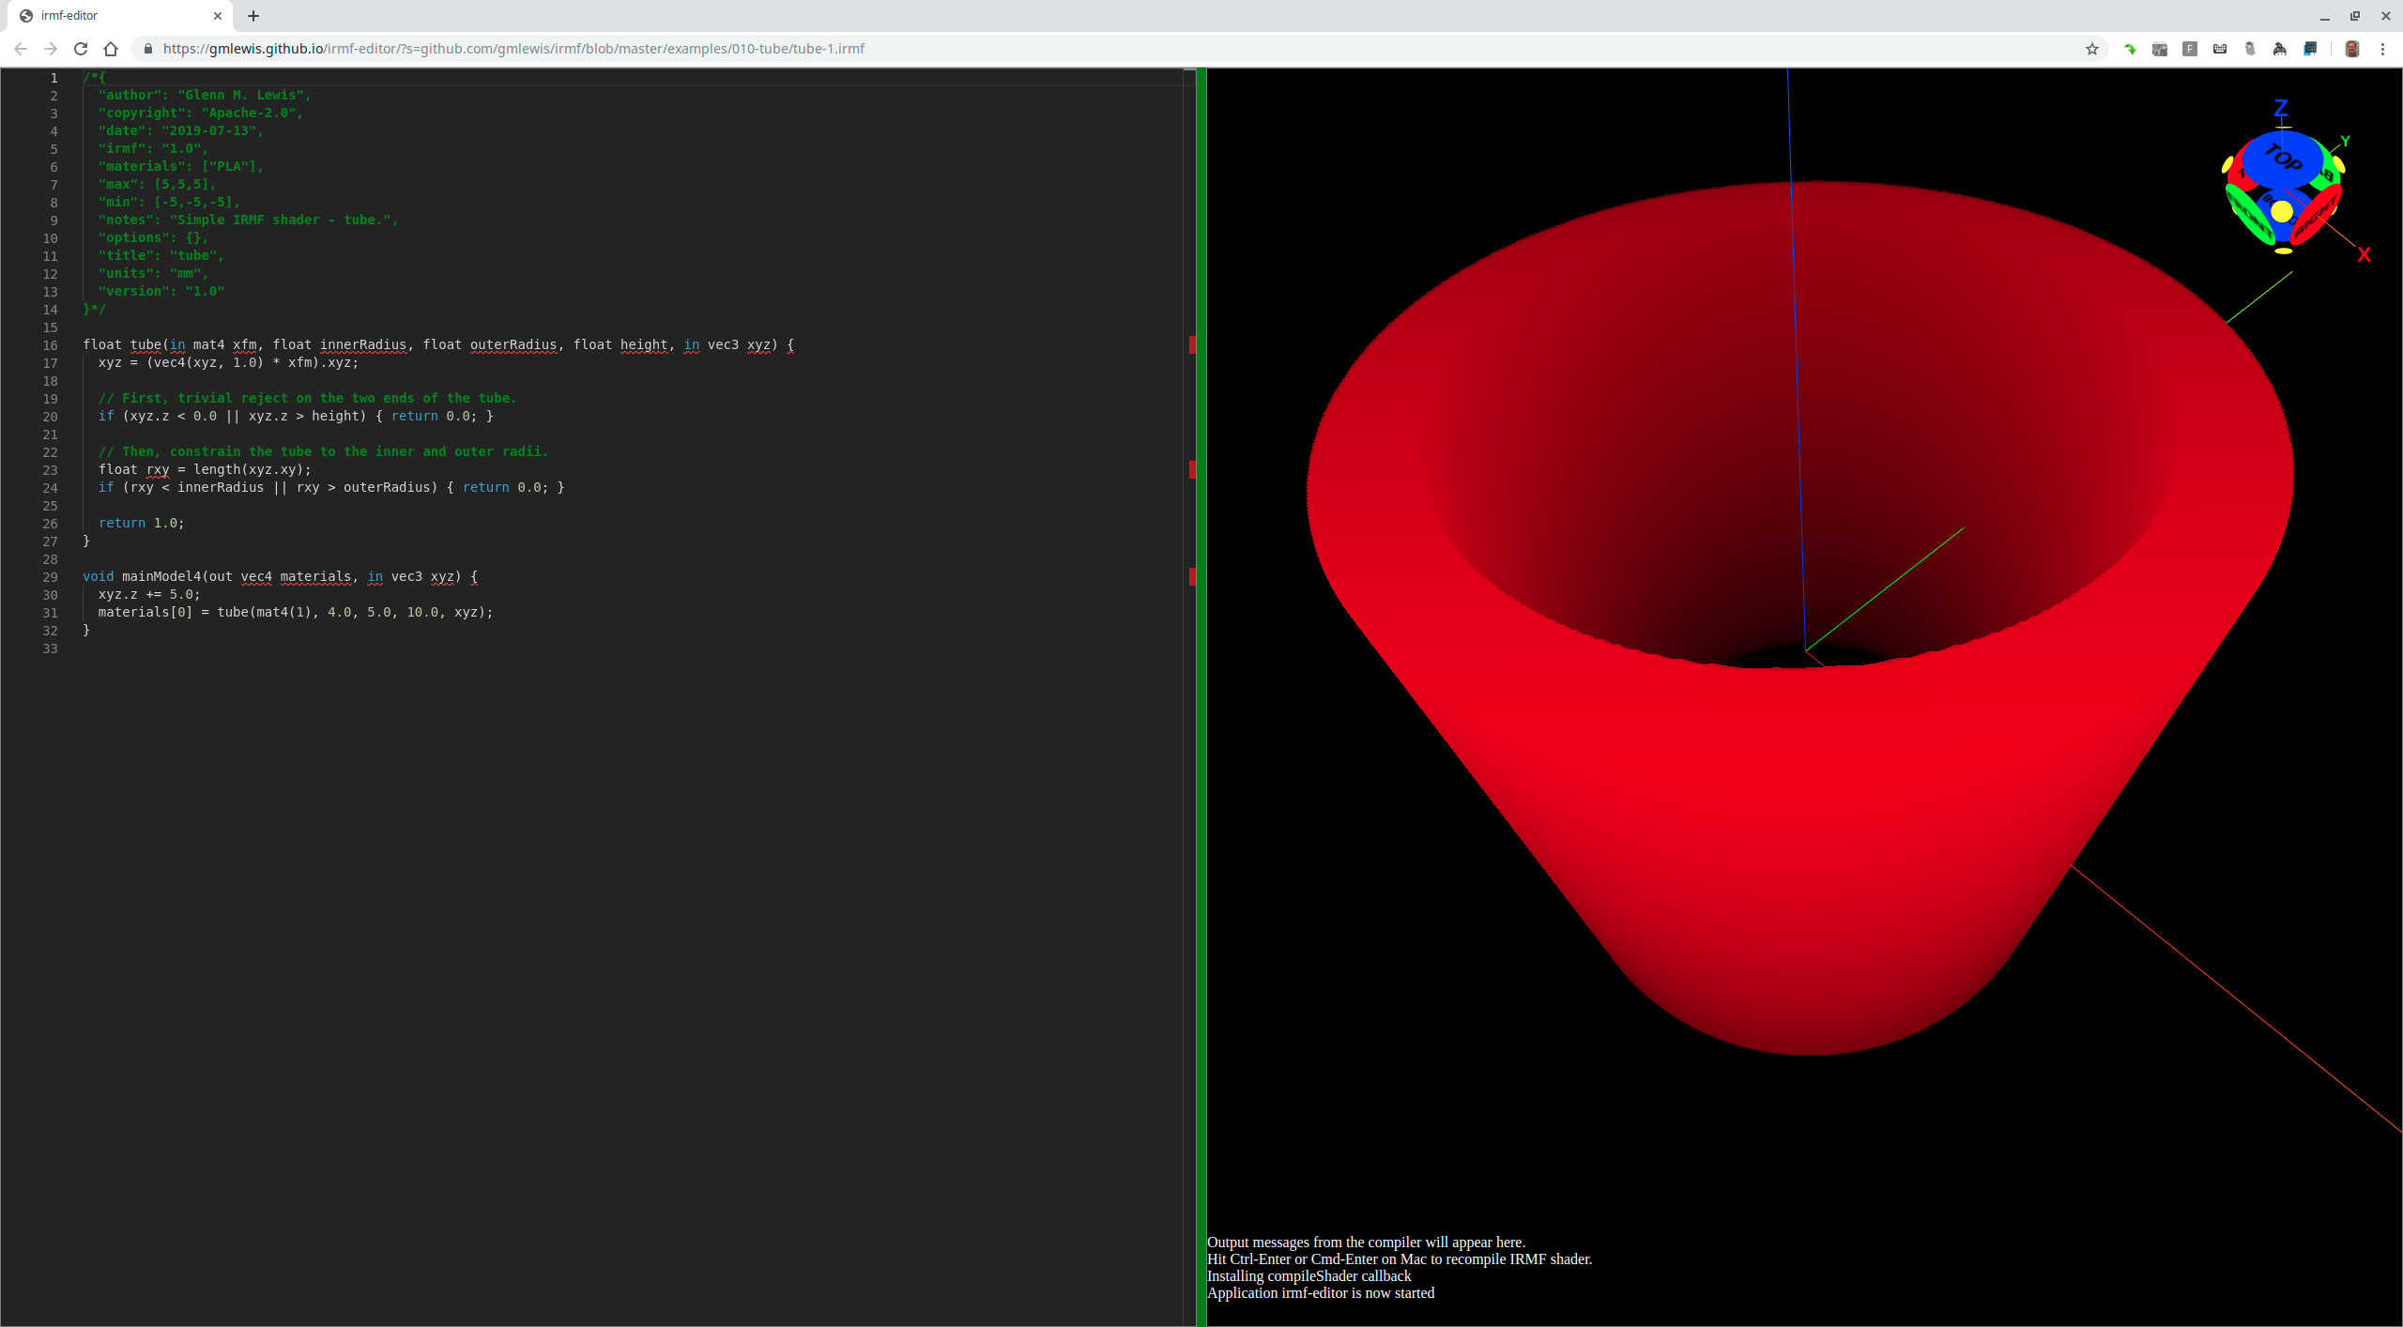Image resolution: width=2403 pixels, height=1327 pixels.
Task: Go back to previous page
Action: coord(21,49)
